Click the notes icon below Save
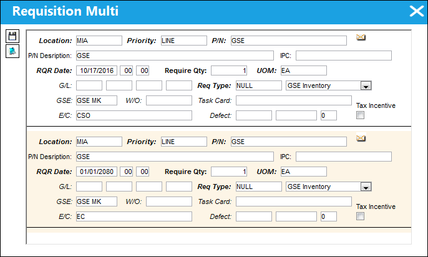This screenshot has width=428, height=257. point(12,51)
